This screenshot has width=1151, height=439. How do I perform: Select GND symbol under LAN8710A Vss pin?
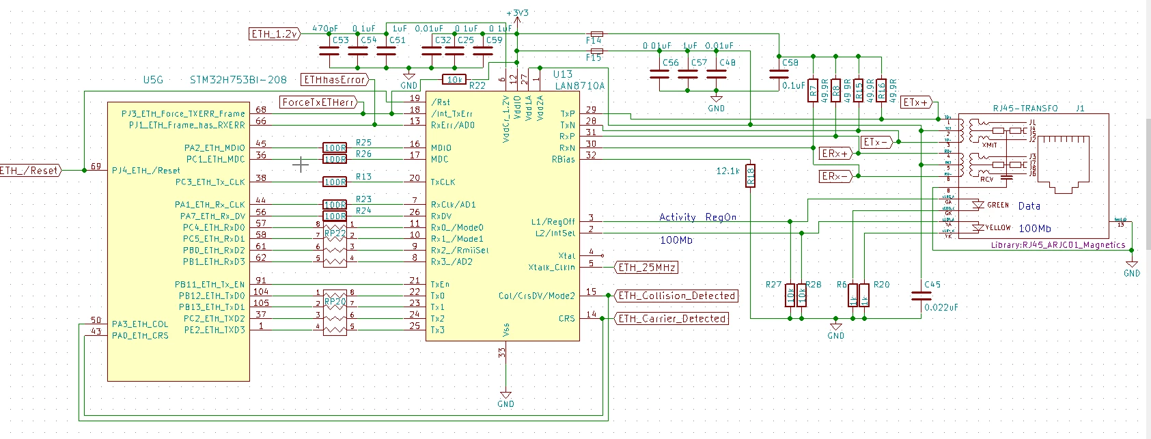click(x=505, y=399)
